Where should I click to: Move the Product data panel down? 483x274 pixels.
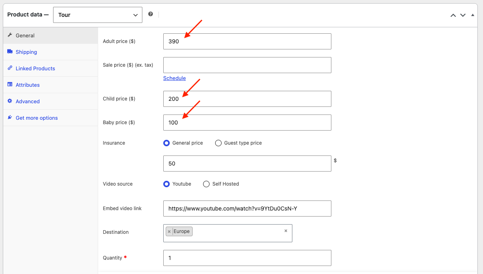(x=463, y=15)
